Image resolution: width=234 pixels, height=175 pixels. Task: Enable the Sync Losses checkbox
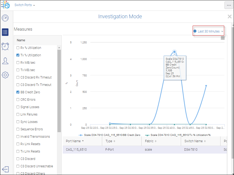click(x=18, y=122)
